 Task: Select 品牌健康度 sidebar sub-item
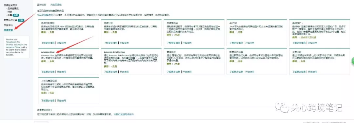[13, 8]
